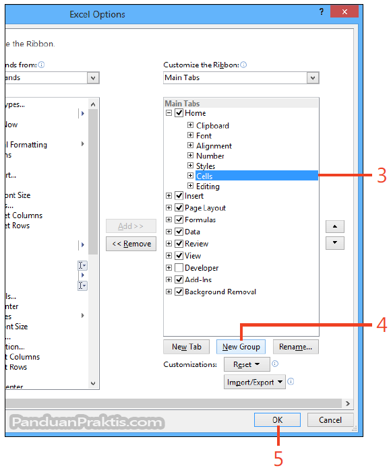391x470 pixels.
Task: Click the commands list scroll down arrow
Action: point(93,383)
